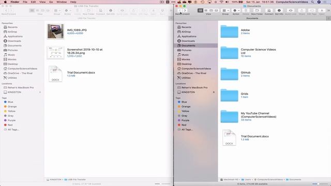
Task: Click Delete in the Documents window toolbar
Action: [x=246, y=10]
